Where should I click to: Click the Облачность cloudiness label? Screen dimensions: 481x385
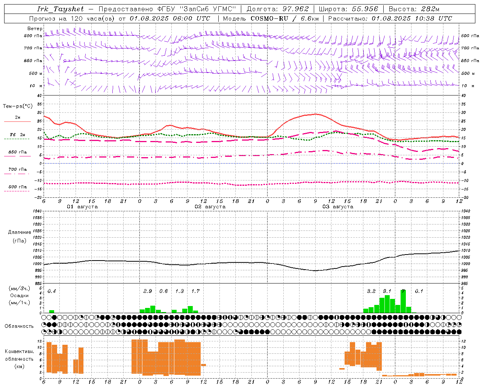click(19, 326)
